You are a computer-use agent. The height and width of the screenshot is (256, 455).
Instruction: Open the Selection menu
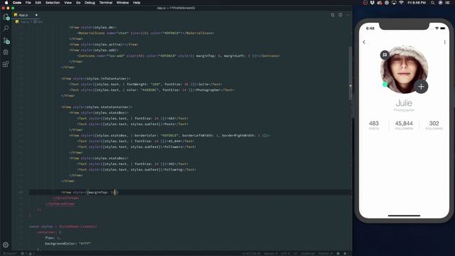[x=53, y=3]
